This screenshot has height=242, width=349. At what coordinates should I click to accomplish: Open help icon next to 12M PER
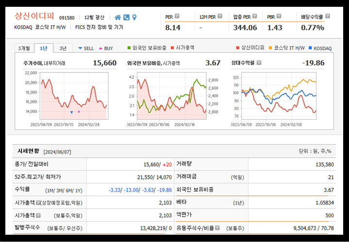[x=220, y=16]
